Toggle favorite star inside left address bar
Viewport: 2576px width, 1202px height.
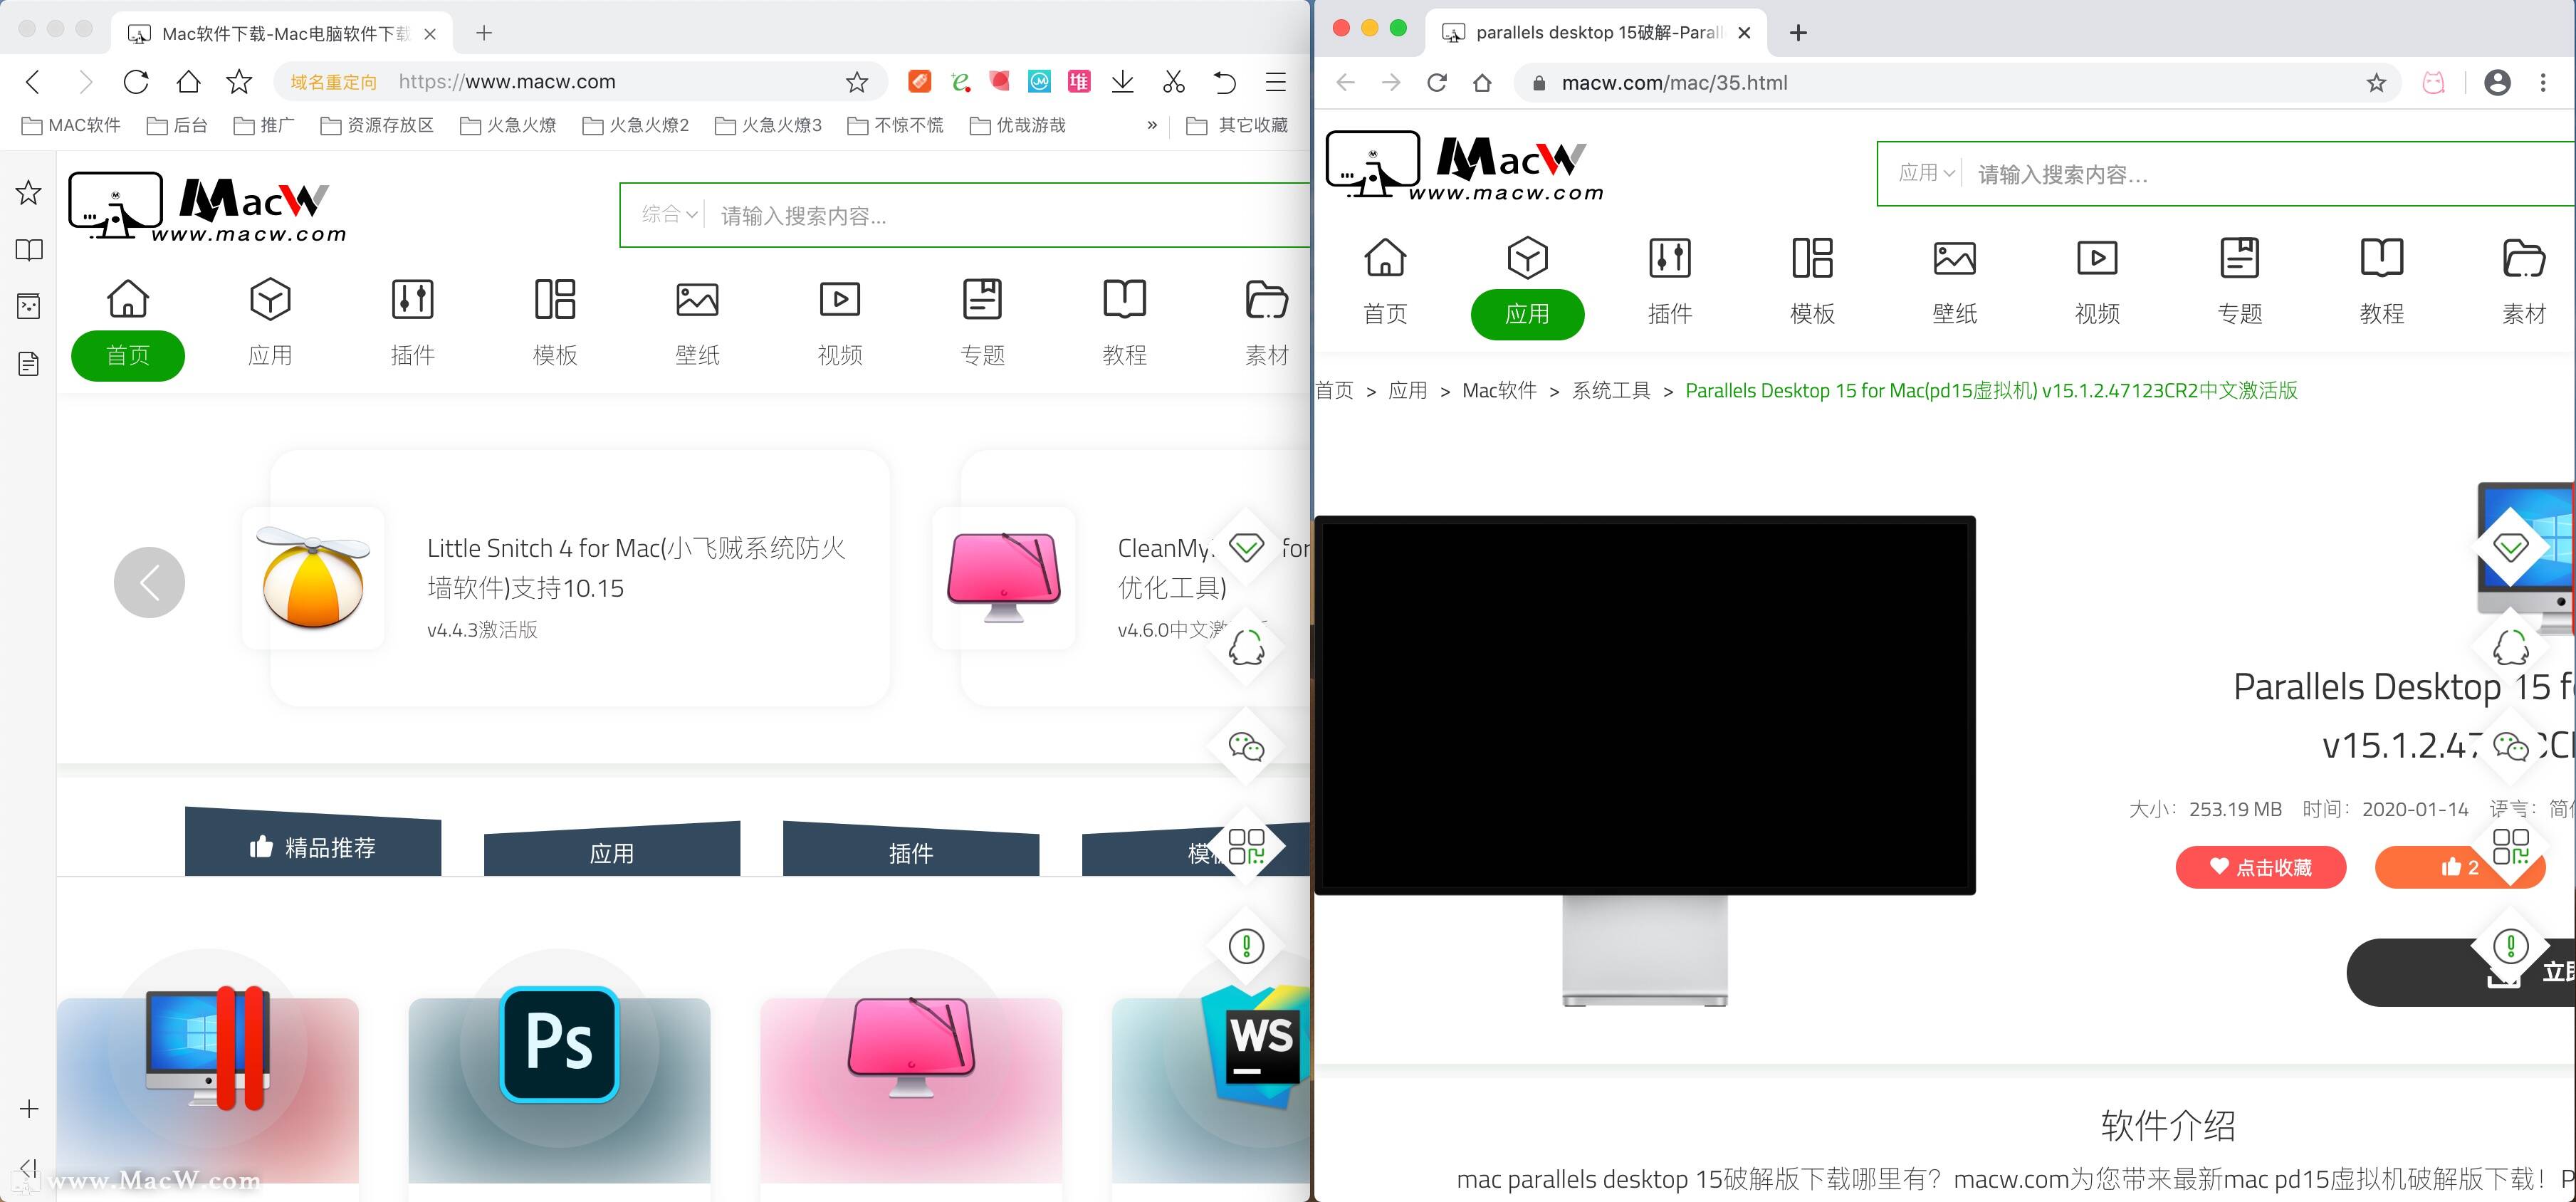(856, 82)
